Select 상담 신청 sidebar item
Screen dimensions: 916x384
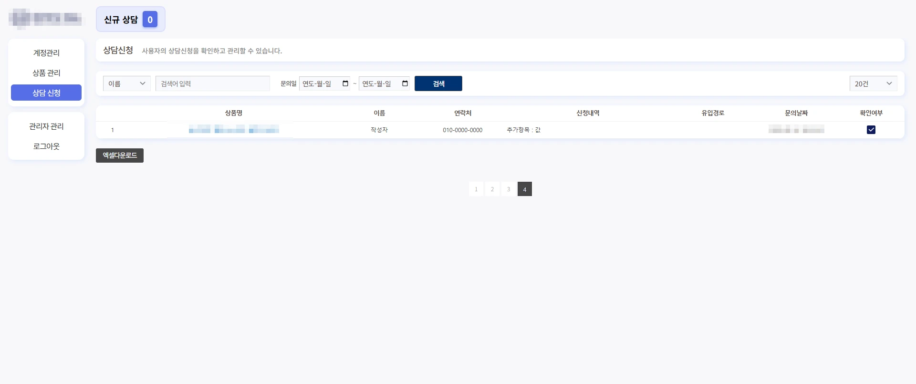pyautogui.click(x=46, y=93)
